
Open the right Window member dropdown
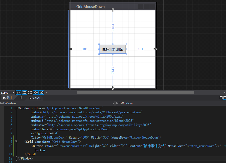click(171, 103)
